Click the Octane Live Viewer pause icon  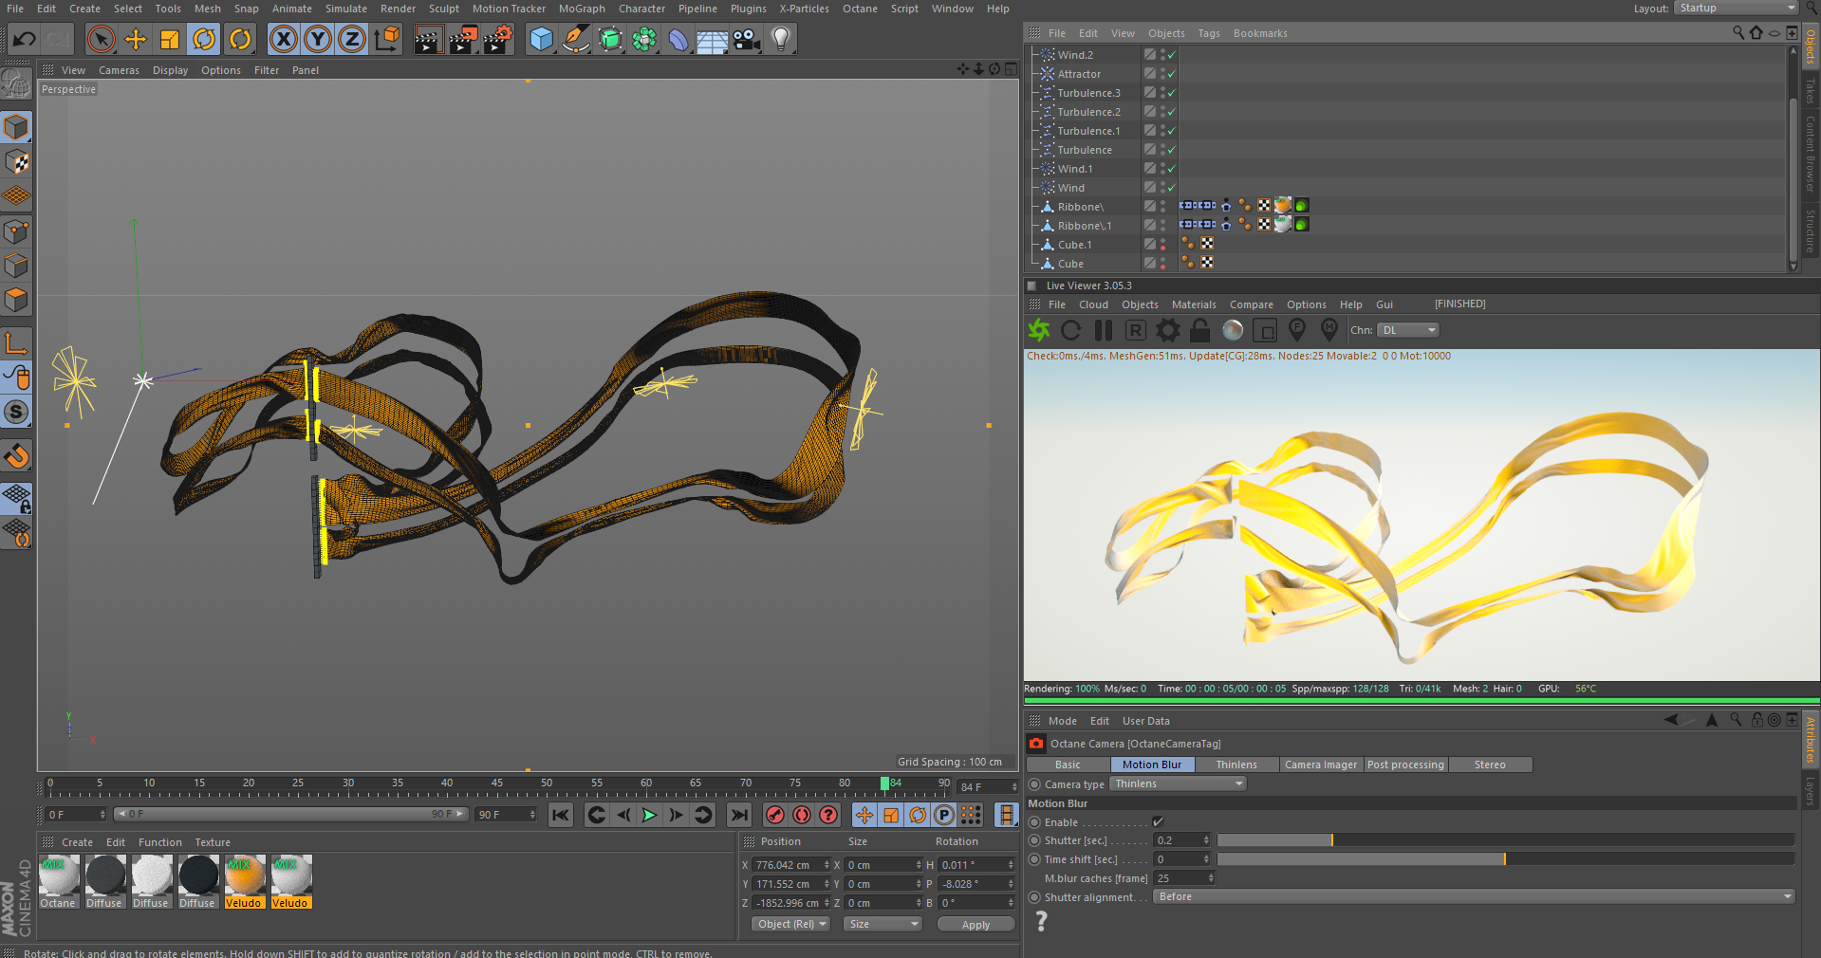click(x=1103, y=330)
